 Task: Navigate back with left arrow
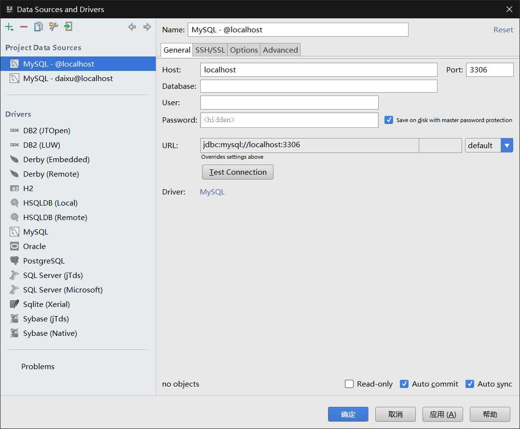[132, 27]
